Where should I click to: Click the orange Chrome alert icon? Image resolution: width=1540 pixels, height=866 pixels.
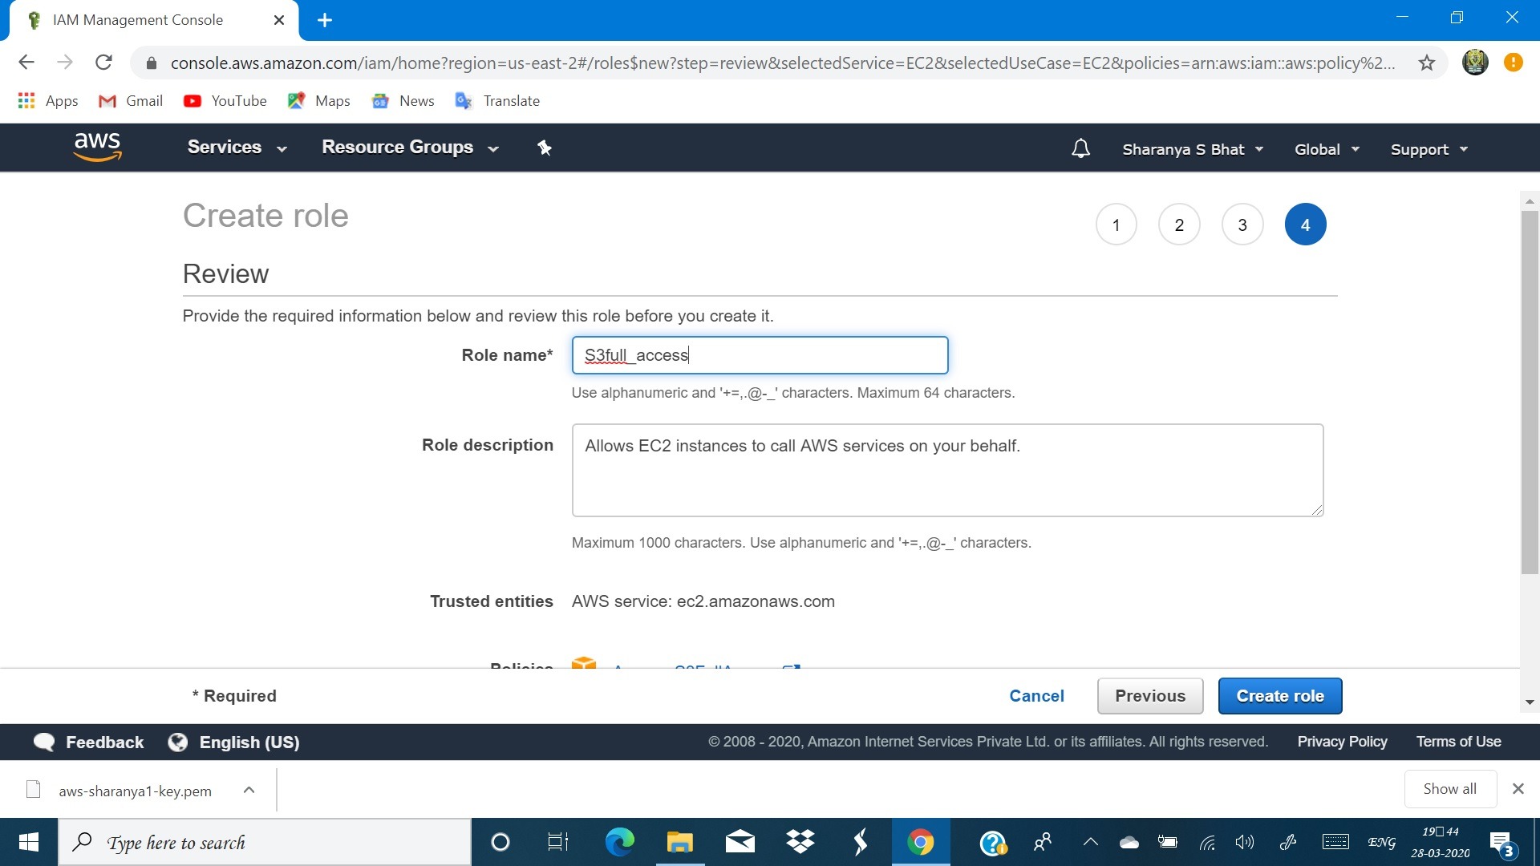[1513, 62]
